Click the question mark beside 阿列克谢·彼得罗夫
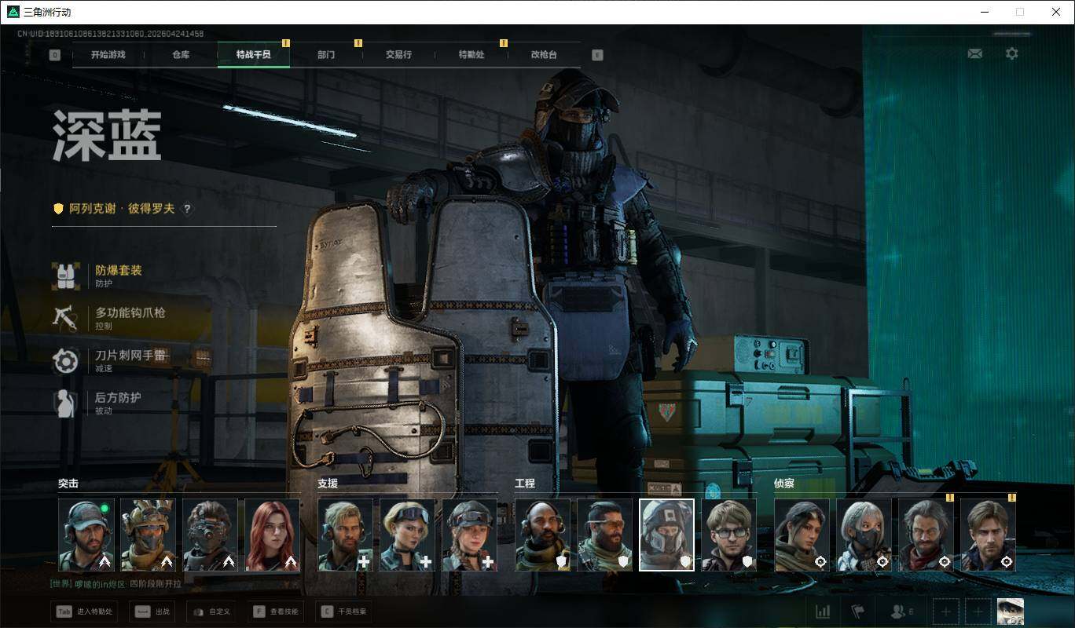Screen dimensions: 1075x628 click(x=187, y=209)
